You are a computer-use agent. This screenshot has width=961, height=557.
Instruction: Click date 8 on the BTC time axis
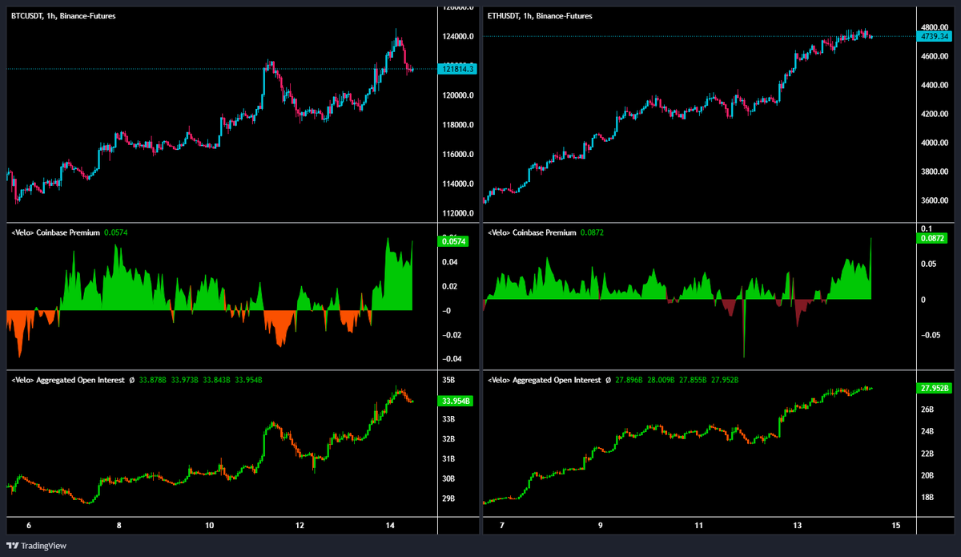119,526
